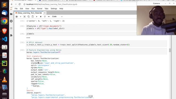This screenshot has width=176, height=99.
Task: Open the table of contents sidebar icon
Action: pyautogui.click(x=11, y=28)
